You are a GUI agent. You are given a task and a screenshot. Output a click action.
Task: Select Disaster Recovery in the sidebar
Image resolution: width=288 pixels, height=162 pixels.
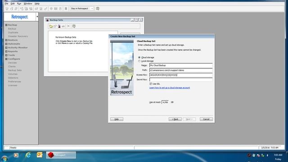[x=18, y=36]
